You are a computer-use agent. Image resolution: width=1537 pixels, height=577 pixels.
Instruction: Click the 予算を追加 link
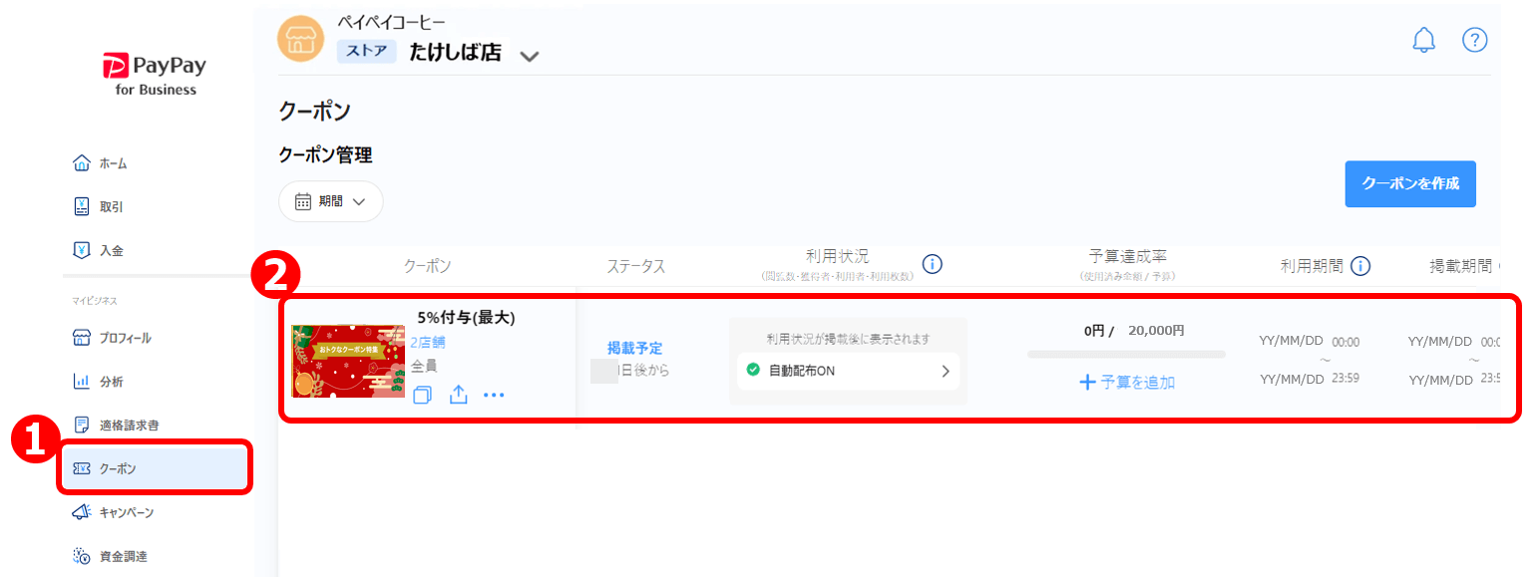tap(1127, 382)
